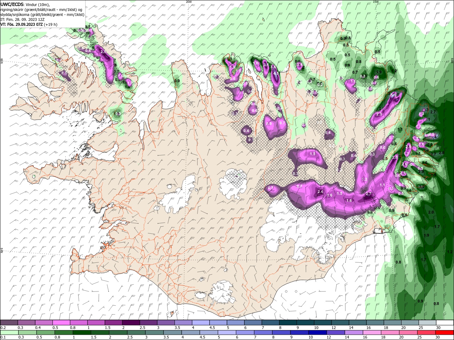The image size is (454, 340).
Task: Pick the 0.2 dark mauve swatch, upper legend row
Action: point(9,323)
